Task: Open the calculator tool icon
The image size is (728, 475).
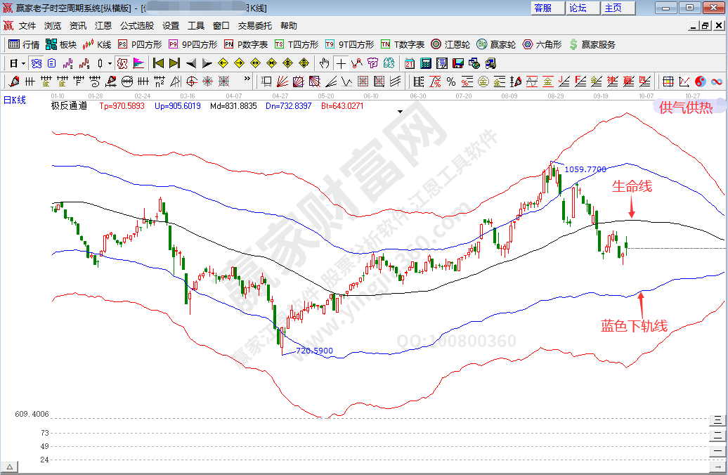Action: (x=427, y=63)
